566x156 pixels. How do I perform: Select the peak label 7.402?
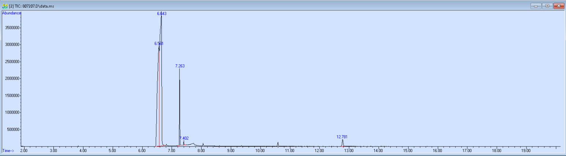coord(184,138)
